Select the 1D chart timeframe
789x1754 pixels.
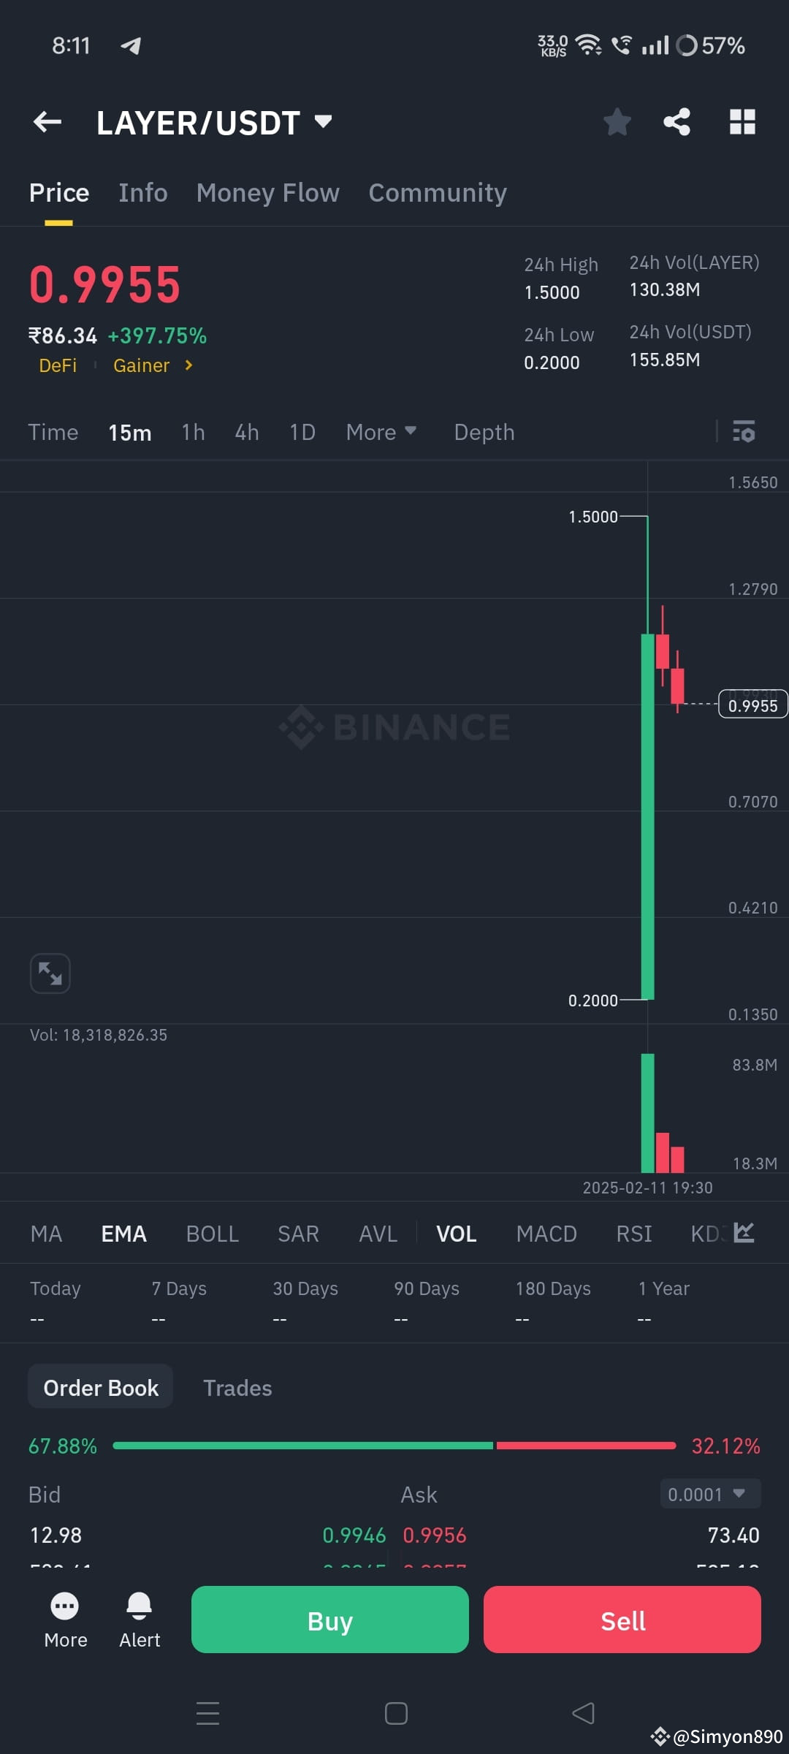click(302, 432)
